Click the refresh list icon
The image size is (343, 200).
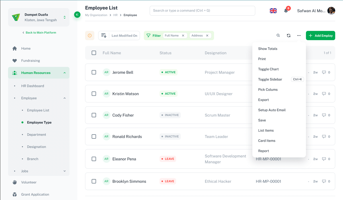point(288,36)
